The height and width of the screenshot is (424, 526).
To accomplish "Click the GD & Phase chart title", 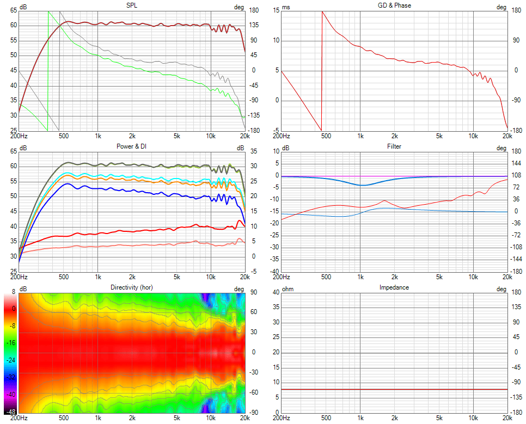I will [x=394, y=5].
